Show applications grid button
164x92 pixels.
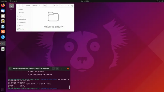tap(3, 89)
